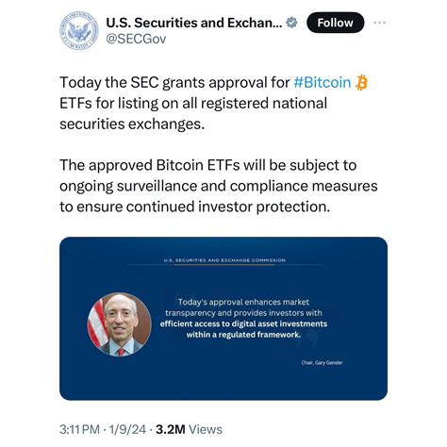Select the paragraph about ongoing surveillance measures
The width and height of the screenshot is (447, 447).
click(219, 186)
